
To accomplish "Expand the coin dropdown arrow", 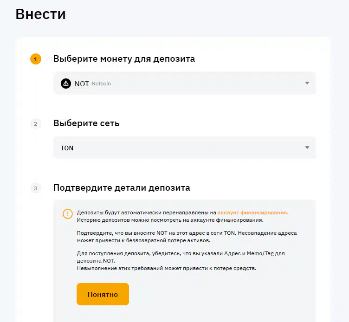I will (x=307, y=83).
